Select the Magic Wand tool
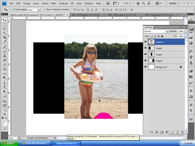The width and height of the screenshot is (195, 146). 5,33
